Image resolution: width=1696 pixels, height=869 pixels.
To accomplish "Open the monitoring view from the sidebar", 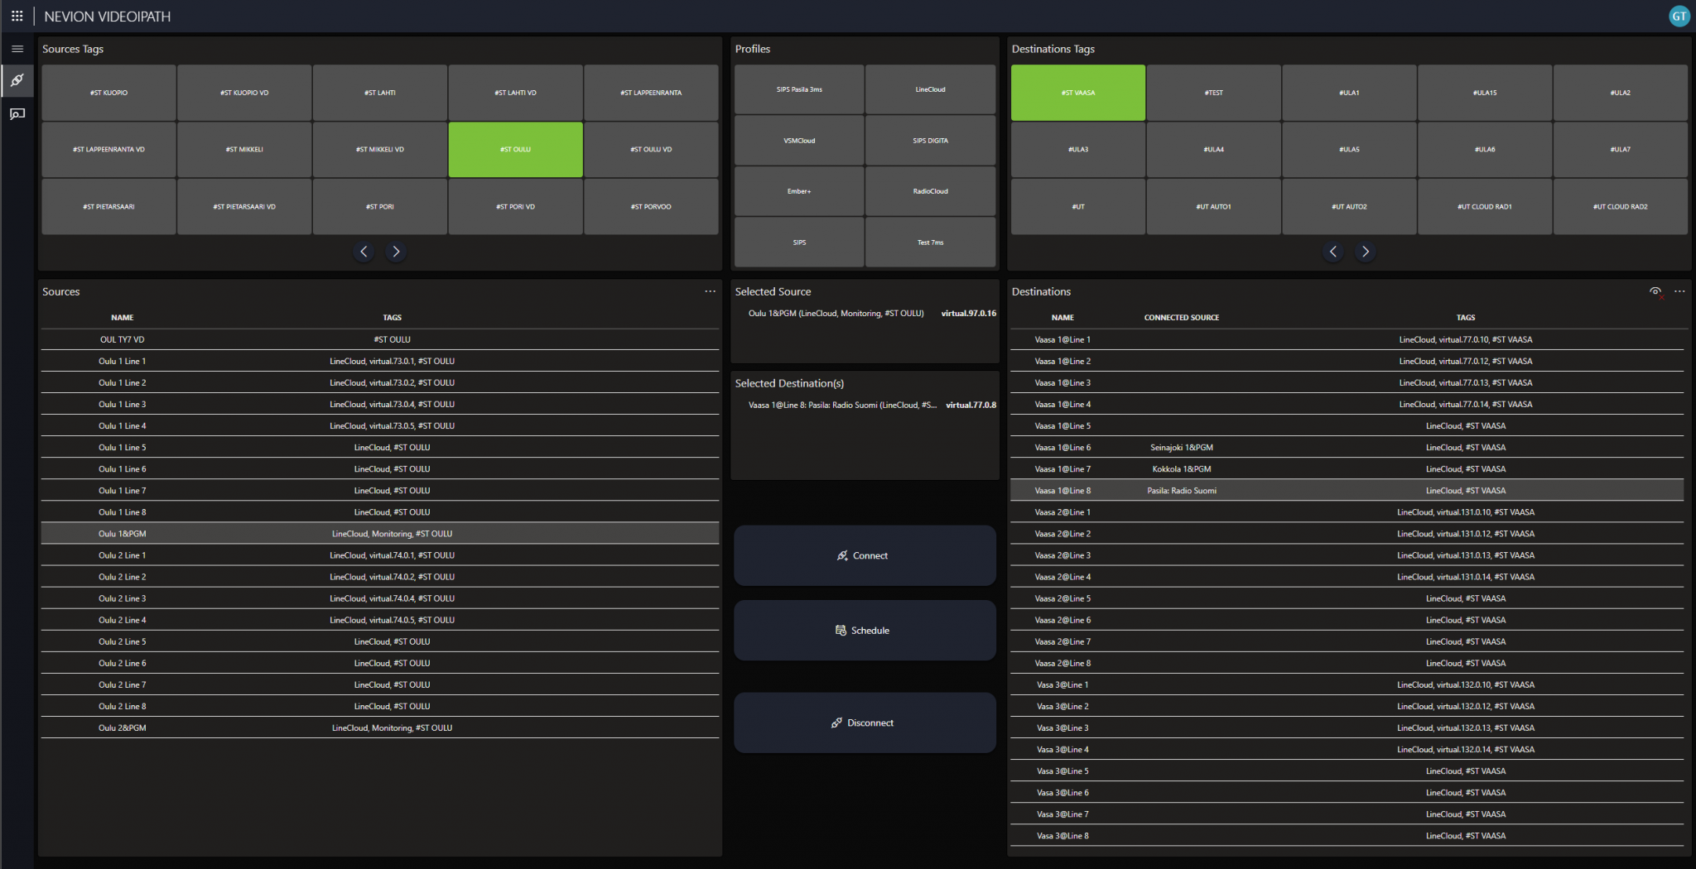I will tap(17, 113).
